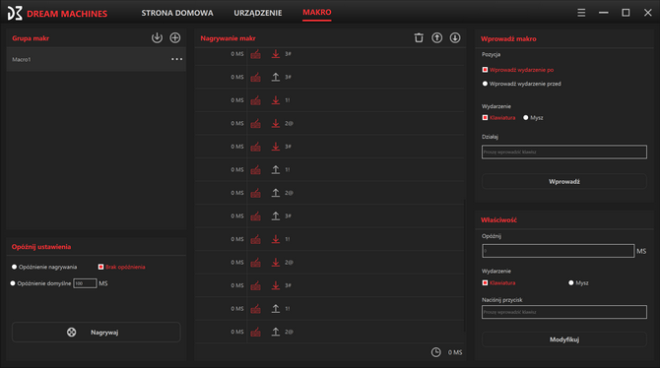Image resolution: width=660 pixels, height=368 pixels.
Task: Select the MAKRO tab
Action: coord(317,13)
